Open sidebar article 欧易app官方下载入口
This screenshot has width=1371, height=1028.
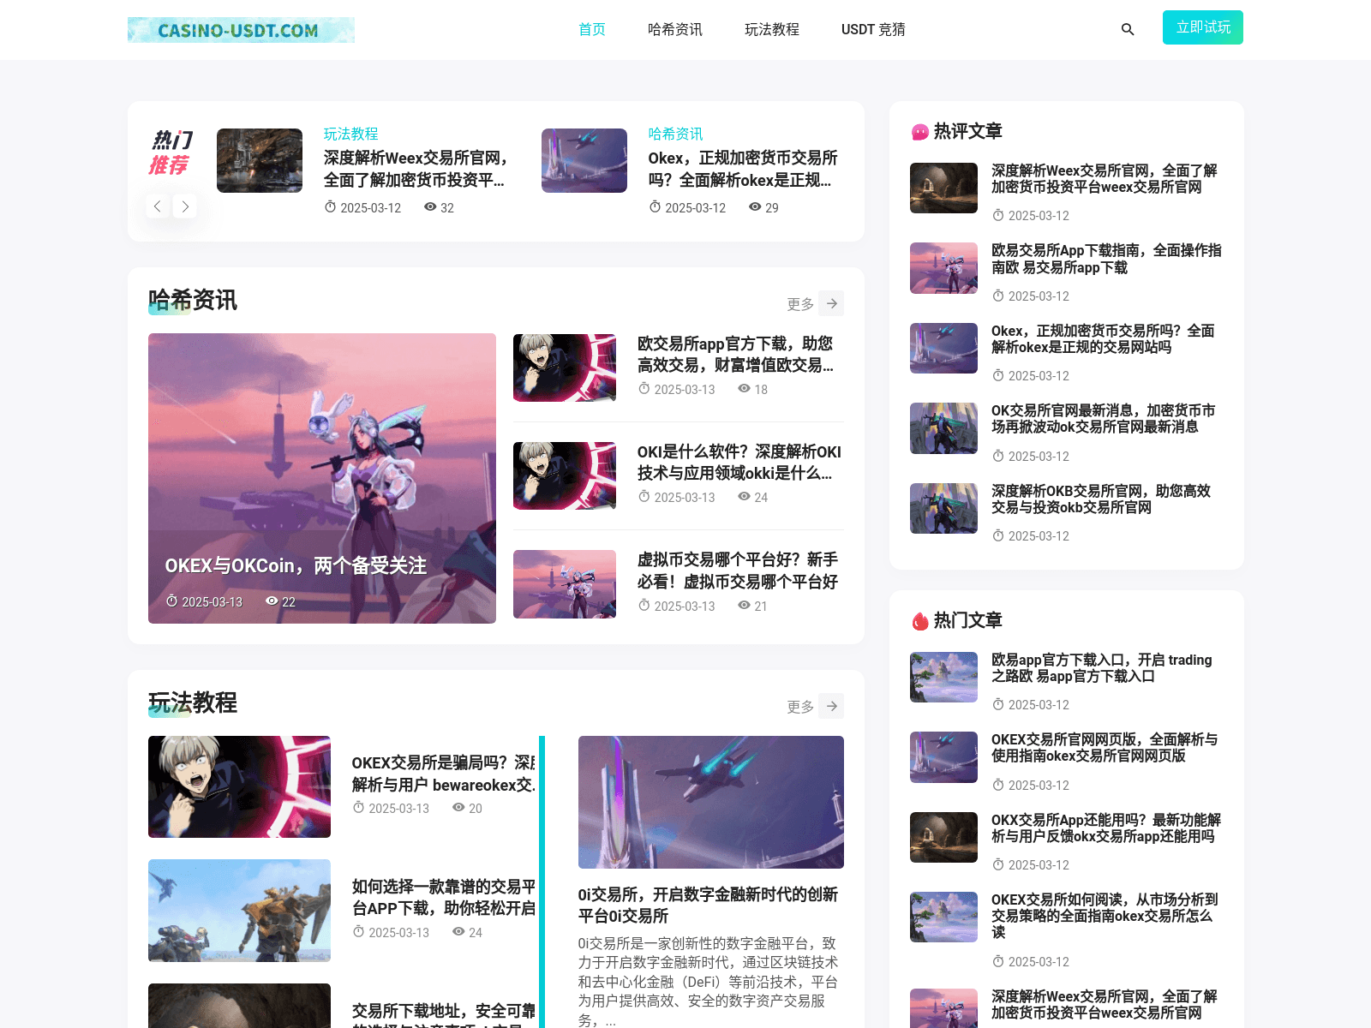click(1101, 668)
